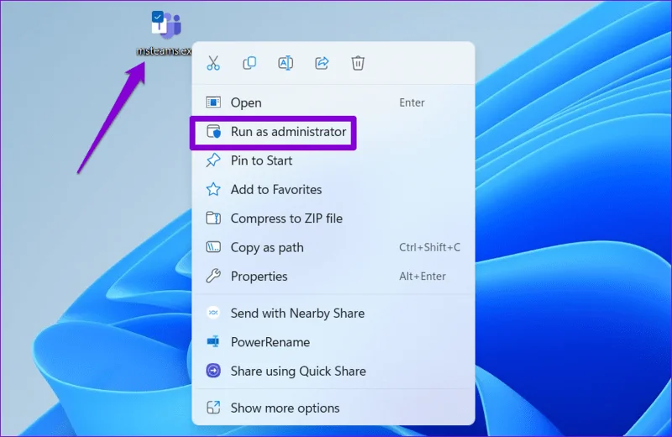This screenshot has height=437, width=672.
Task: Choose Share using Quick Share
Action: [x=333, y=371]
